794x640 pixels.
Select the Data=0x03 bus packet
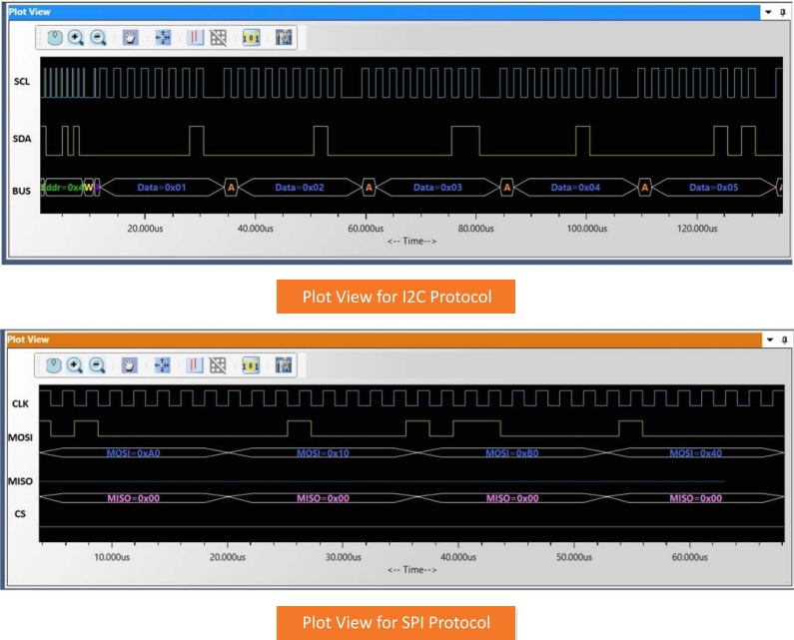437,188
